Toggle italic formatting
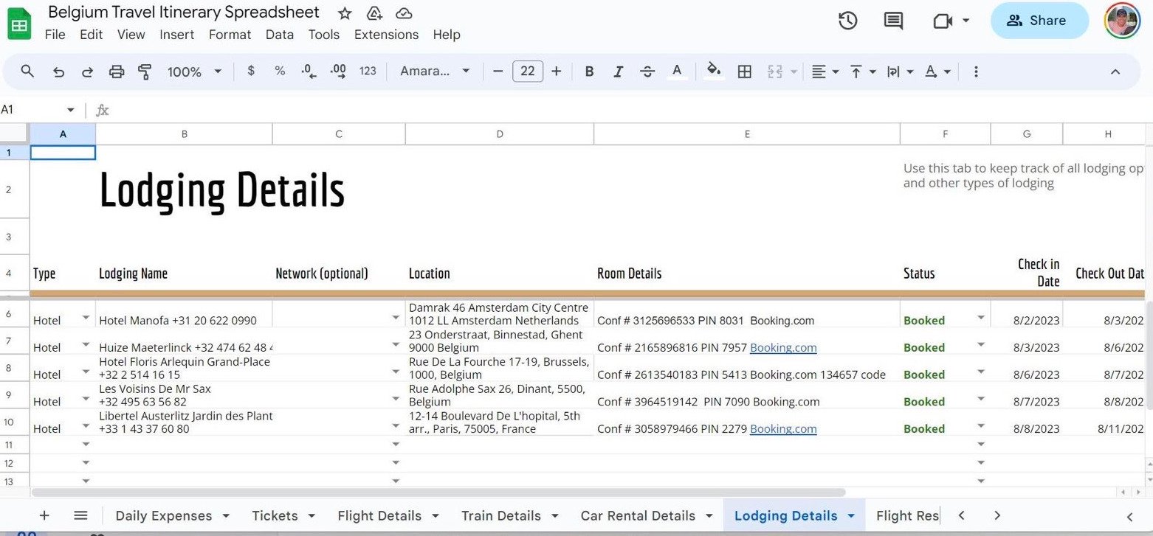Screen dimensions: 1153x536 coord(619,72)
